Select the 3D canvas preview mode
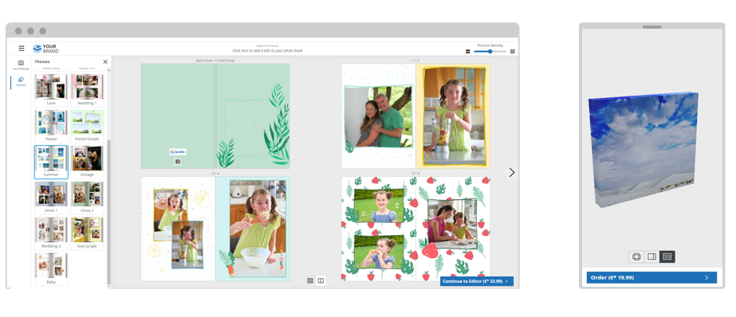This screenshot has height=317, width=736. point(667,256)
